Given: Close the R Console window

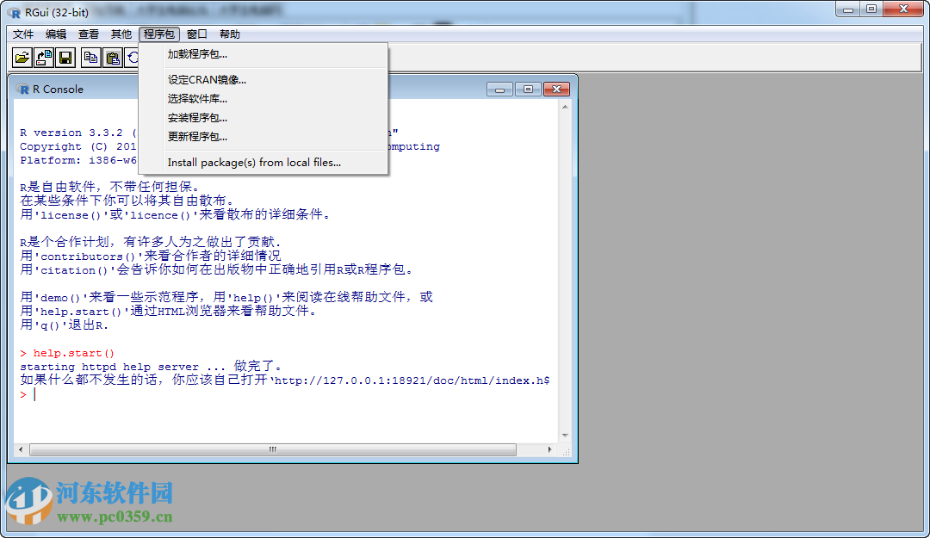Looking at the screenshot, I should 556,89.
